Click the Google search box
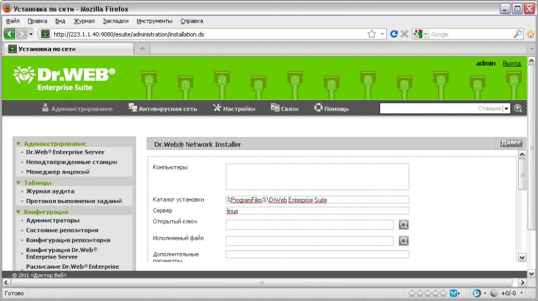This screenshot has height=301, width=538. pyautogui.click(x=471, y=34)
